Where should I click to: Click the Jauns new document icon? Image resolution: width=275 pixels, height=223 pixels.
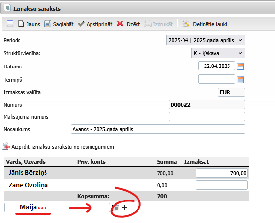[21, 23]
